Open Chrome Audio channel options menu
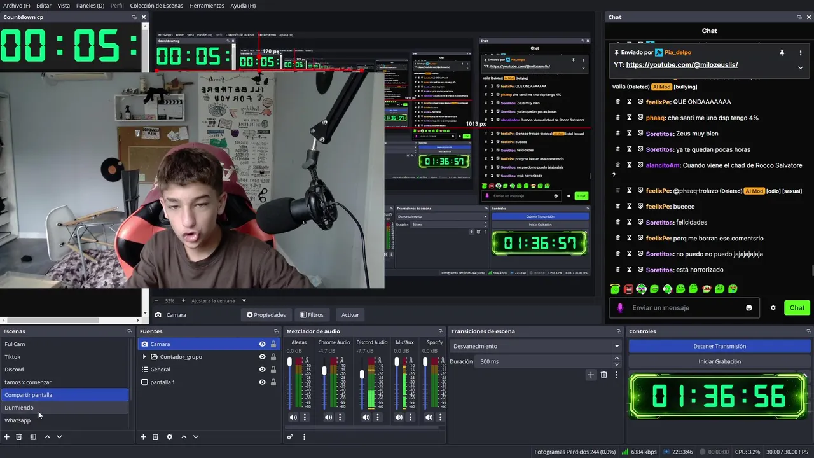Image resolution: width=814 pixels, height=458 pixels. [340, 417]
